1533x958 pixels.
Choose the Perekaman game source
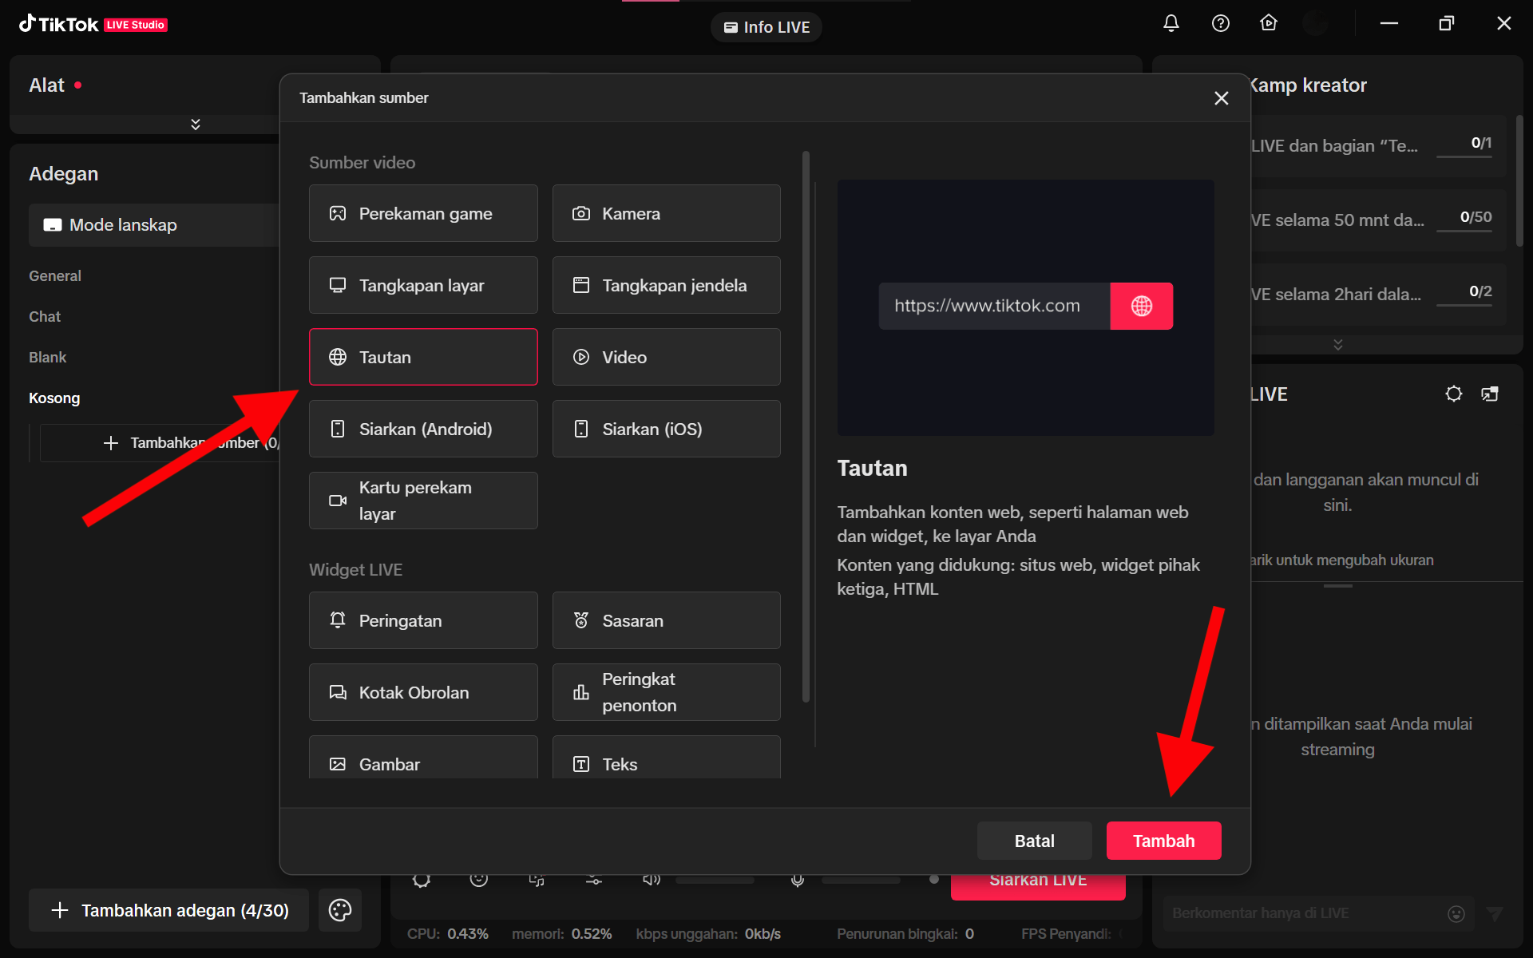[x=423, y=213]
